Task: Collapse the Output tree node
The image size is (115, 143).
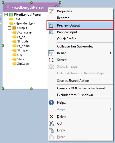Action: [x=9, y=28]
